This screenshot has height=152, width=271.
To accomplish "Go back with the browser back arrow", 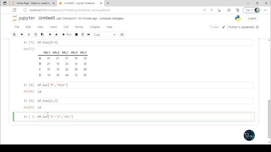I will coord(6,10).
